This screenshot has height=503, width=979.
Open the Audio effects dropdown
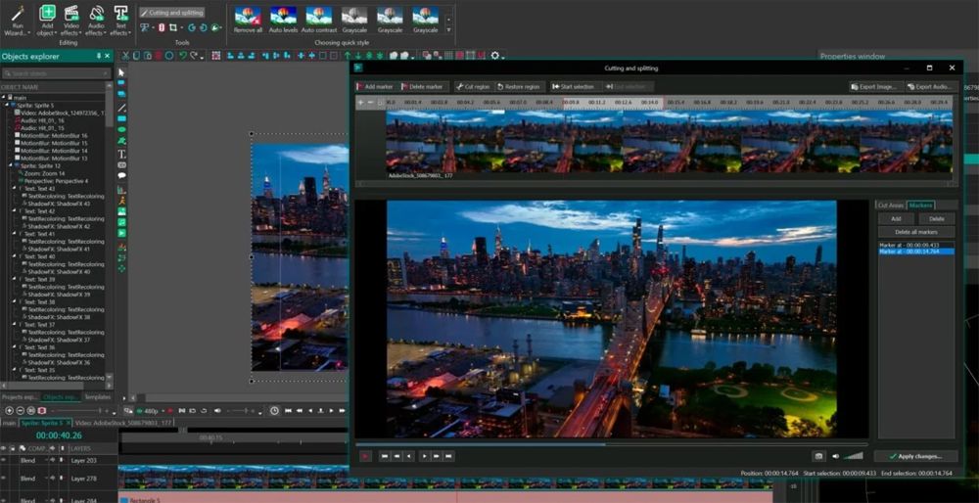96,20
